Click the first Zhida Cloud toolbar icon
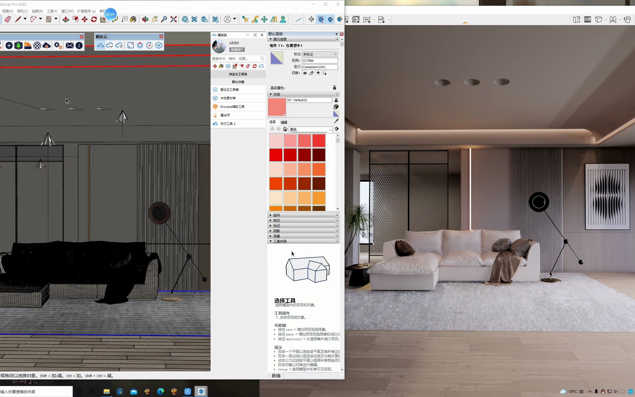This screenshot has width=635, height=397. point(100,45)
